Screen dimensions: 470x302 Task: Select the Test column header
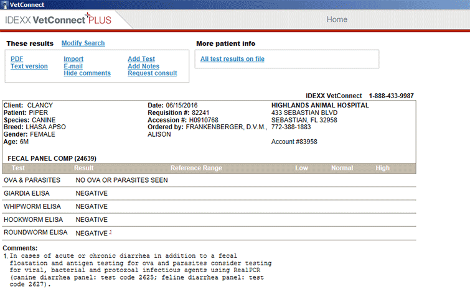click(18, 168)
